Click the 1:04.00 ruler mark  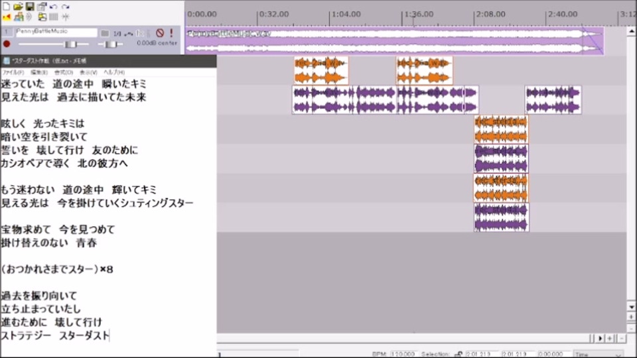pos(346,14)
